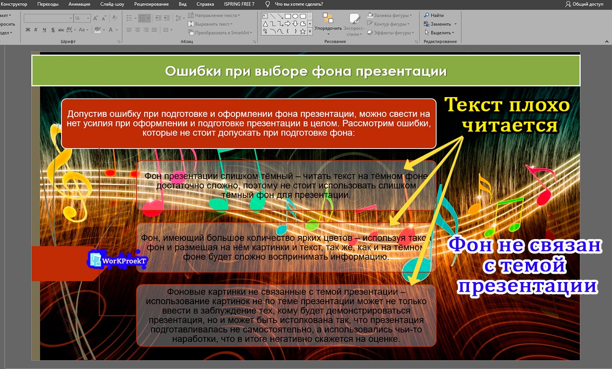The height and width of the screenshot is (369, 612).
Task: Toggle bold formatting (Ж)
Action: click(28, 30)
